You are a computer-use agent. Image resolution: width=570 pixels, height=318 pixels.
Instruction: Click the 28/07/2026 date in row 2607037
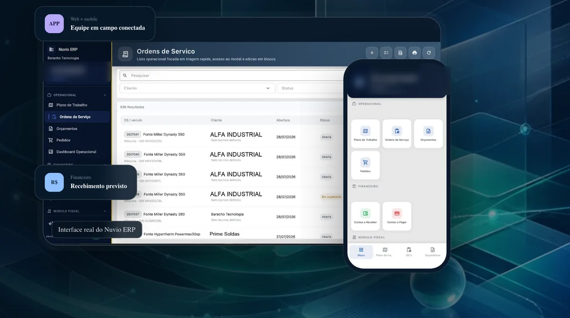[x=286, y=217]
